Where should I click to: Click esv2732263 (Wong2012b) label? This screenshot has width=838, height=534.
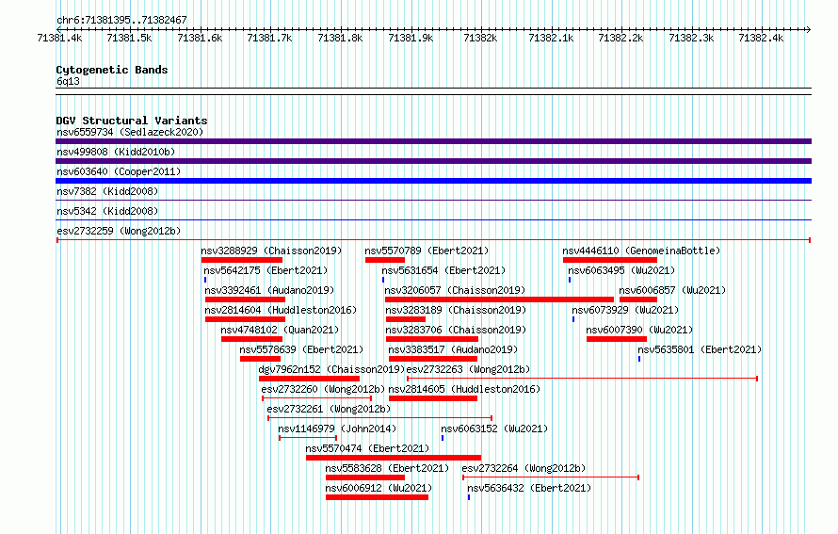(468, 369)
